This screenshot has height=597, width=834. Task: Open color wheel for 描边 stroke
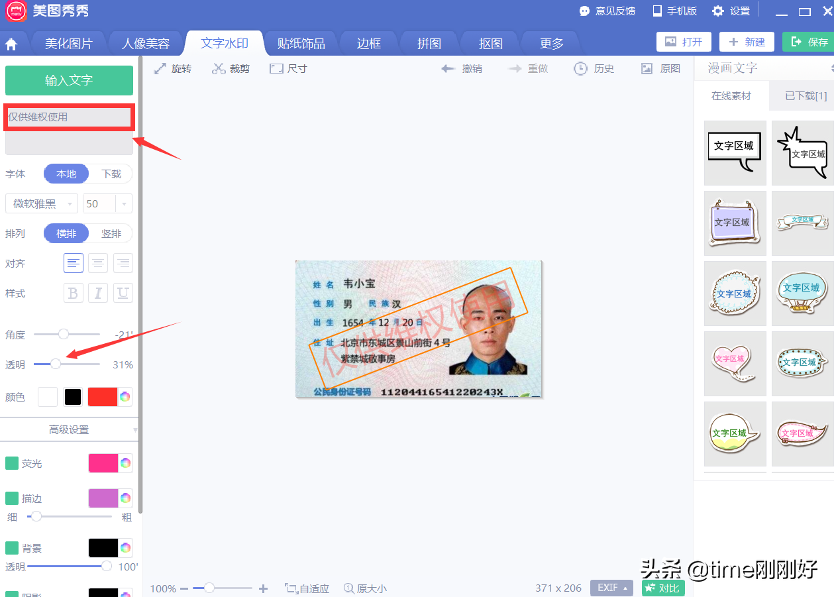tap(125, 498)
